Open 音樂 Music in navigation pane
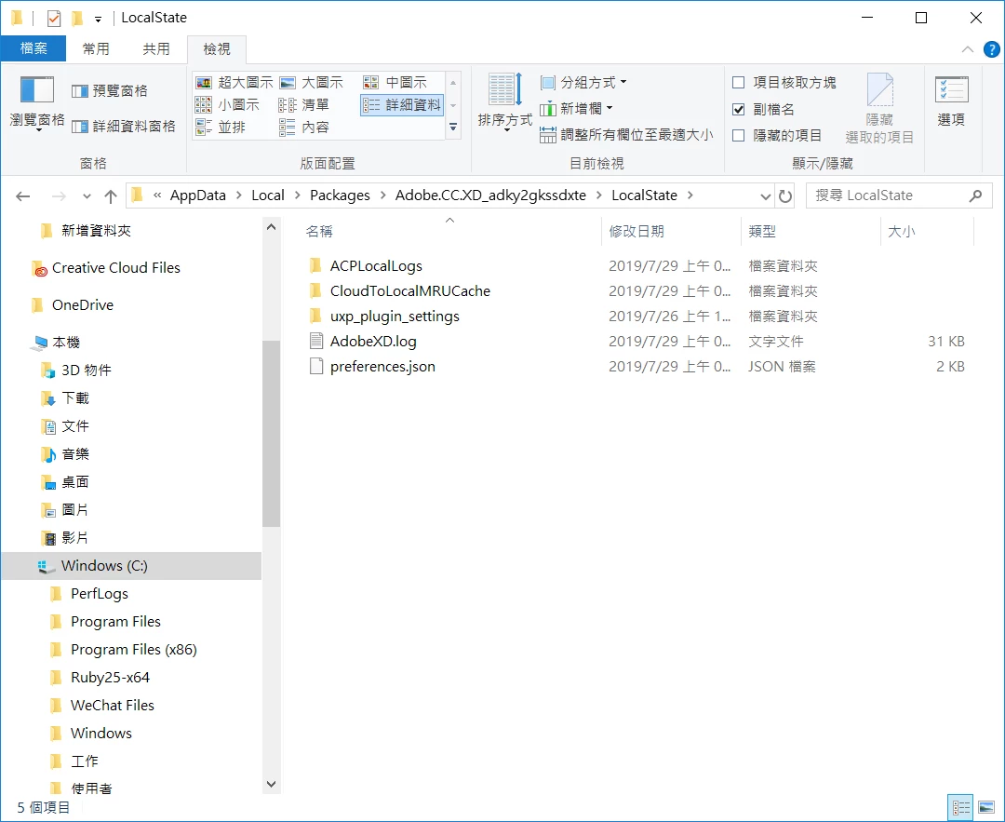Screen dimensions: 1005x822 coord(75,454)
